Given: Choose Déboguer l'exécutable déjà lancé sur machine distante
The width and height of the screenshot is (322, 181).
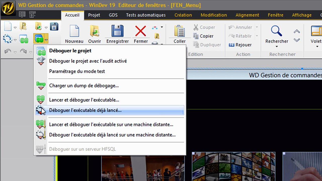Looking at the screenshot, I should 110,135.
